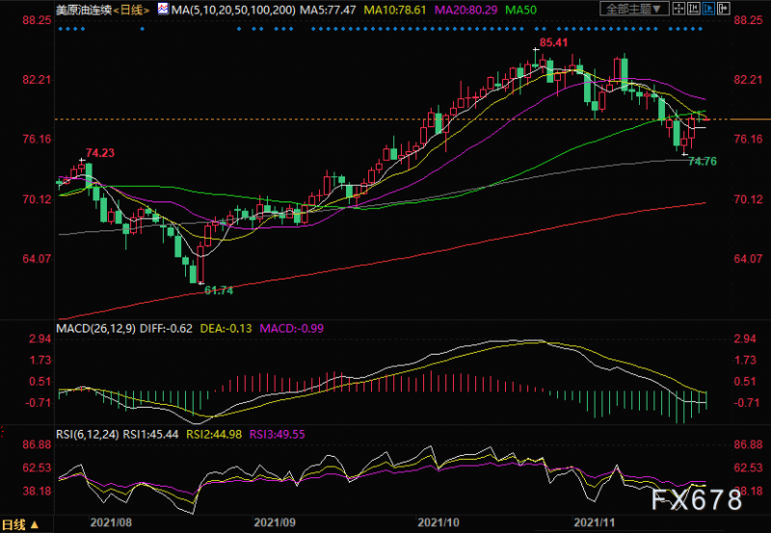Click the MACD:-0.99 value
The height and width of the screenshot is (533, 771).
point(292,329)
